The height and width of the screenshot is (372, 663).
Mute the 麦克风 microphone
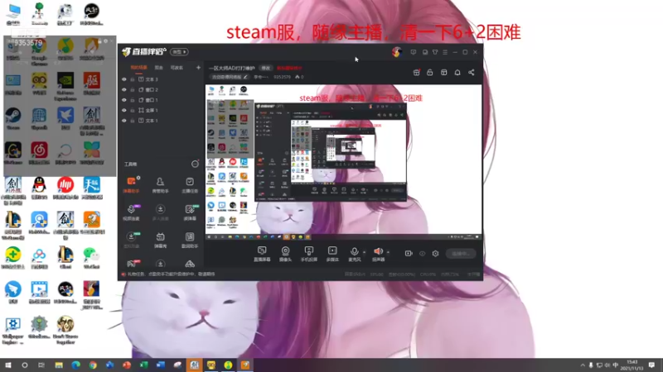pos(355,254)
